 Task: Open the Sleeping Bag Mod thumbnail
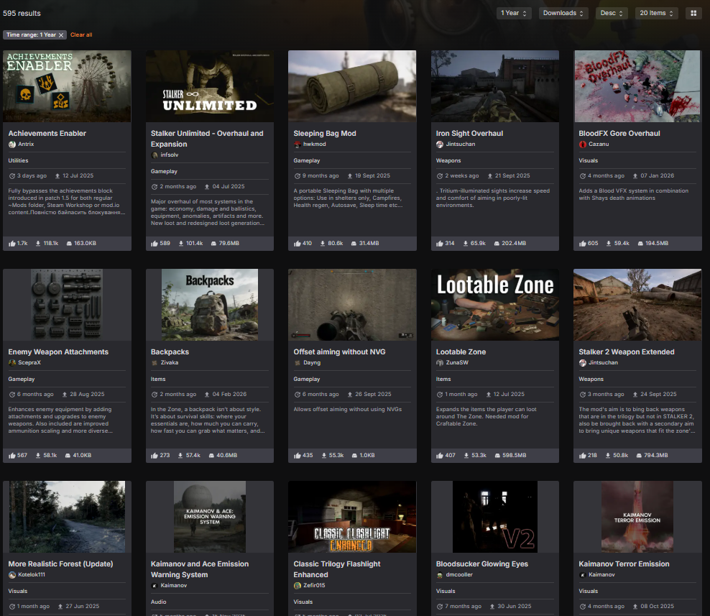[x=352, y=86]
